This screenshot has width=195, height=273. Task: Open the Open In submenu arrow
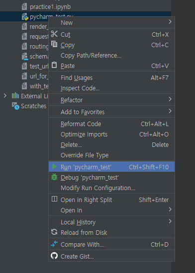[x=170, y=209]
